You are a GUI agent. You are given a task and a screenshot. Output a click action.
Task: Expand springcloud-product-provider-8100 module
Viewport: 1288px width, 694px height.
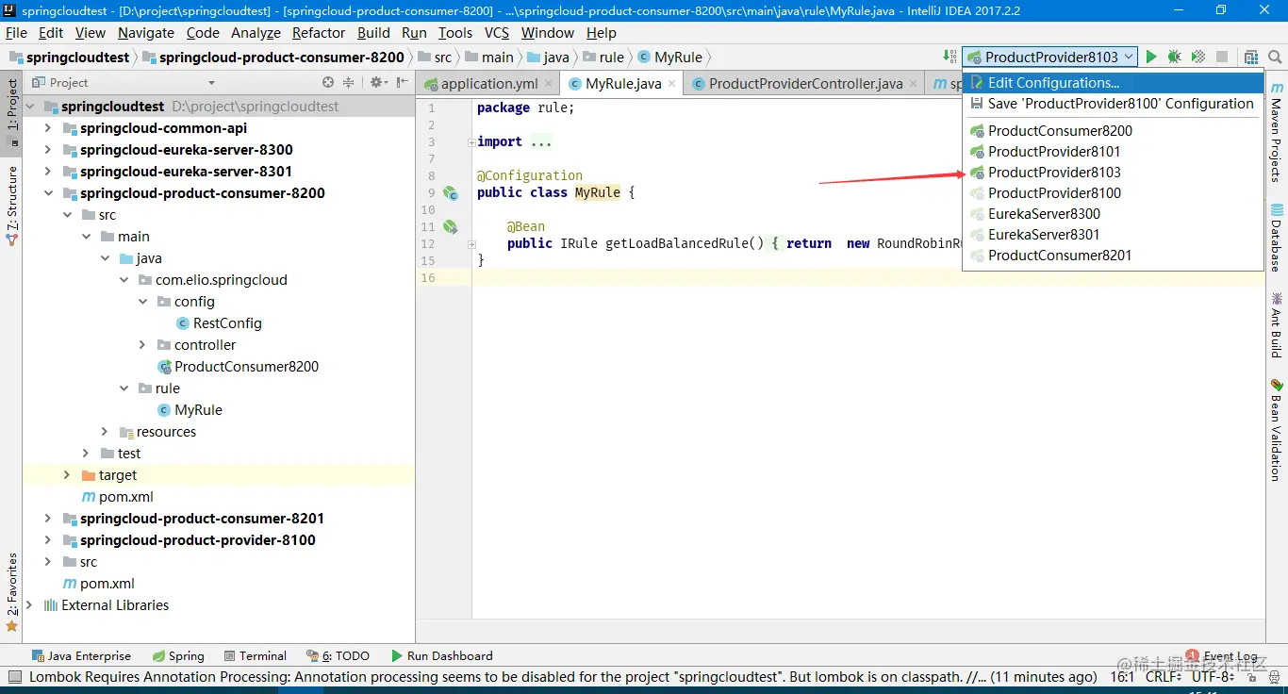(48, 540)
